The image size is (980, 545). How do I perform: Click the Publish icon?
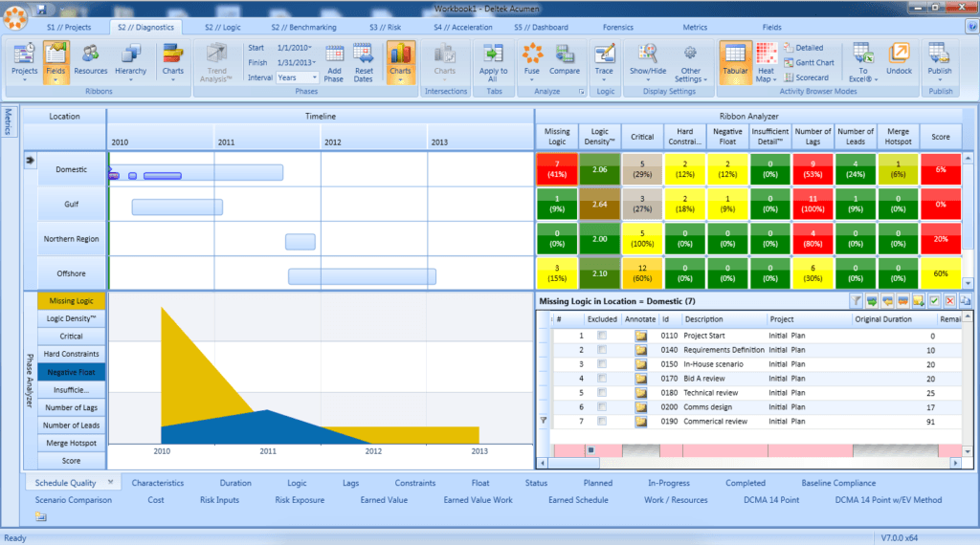coord(940,62)
